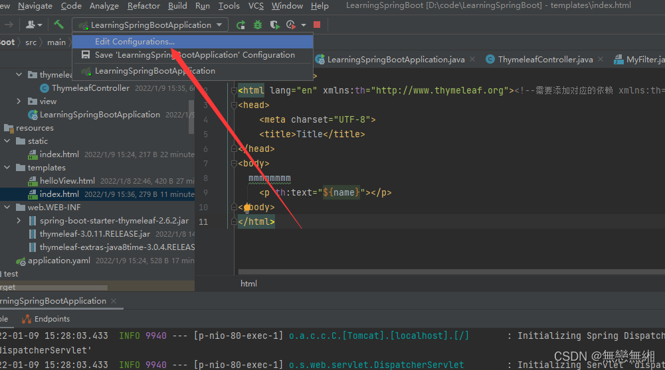Switch to ThymeleafController.java editor tab
This screenshot has height=370, width=665.
(545, 60)
